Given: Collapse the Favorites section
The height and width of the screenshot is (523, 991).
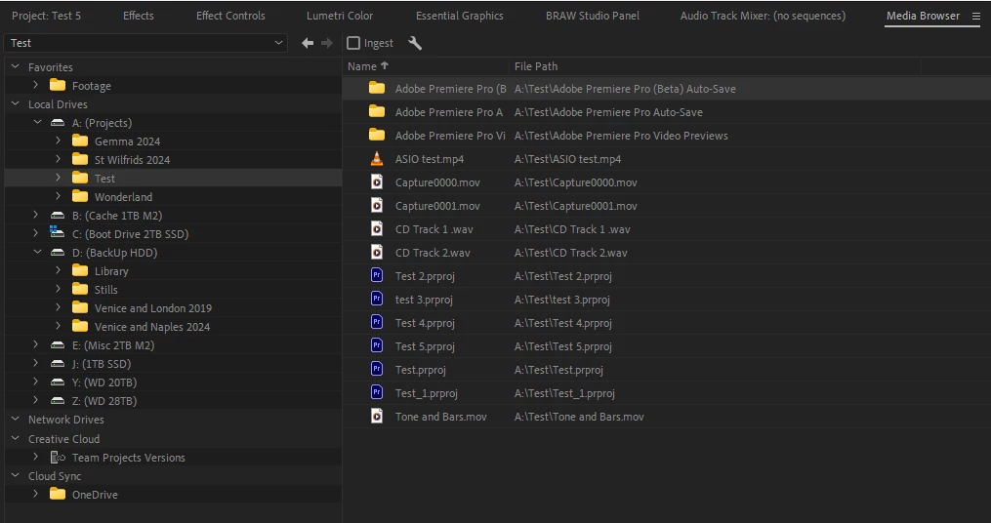Looking at the screenshot, I should [16, 67].
